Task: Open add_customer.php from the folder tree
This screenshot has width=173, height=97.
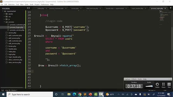Action: point(15,35)
